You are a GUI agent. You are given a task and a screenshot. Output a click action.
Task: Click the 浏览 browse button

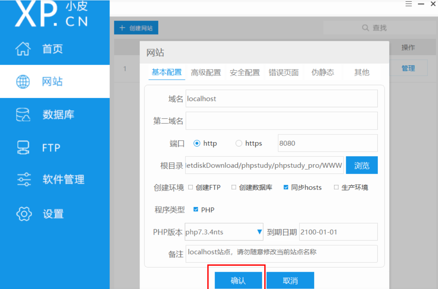point(362,165)
